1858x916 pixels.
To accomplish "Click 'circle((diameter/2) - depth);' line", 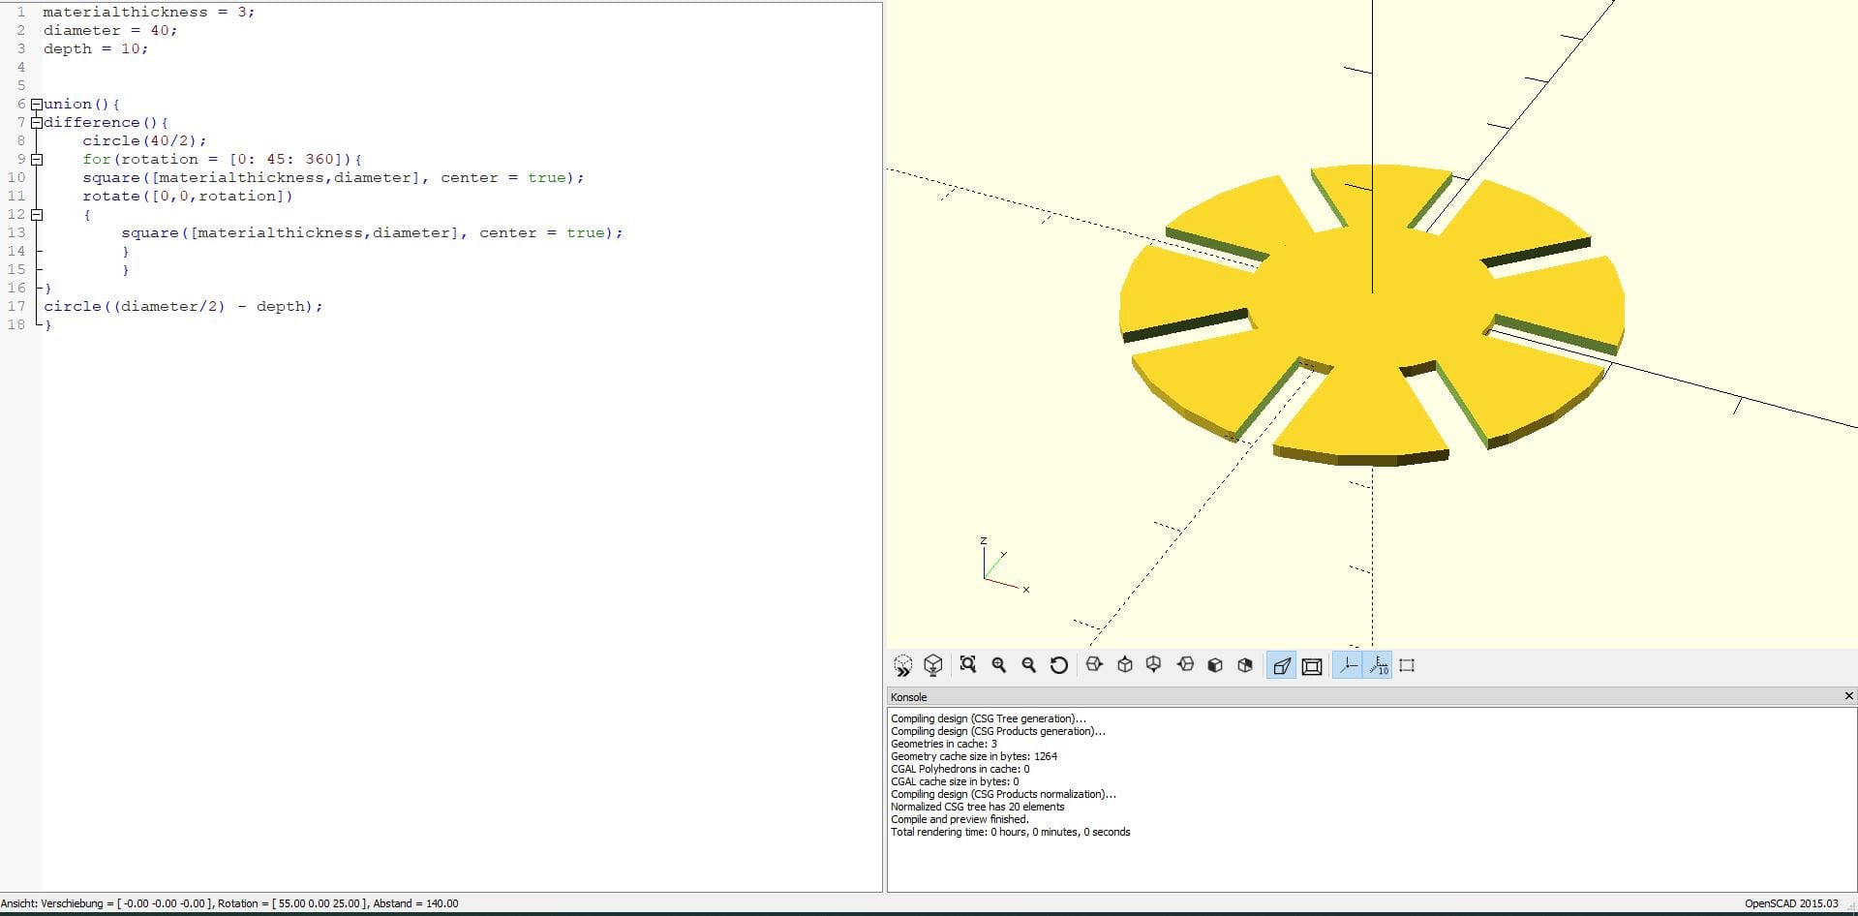I will (183, 306).
